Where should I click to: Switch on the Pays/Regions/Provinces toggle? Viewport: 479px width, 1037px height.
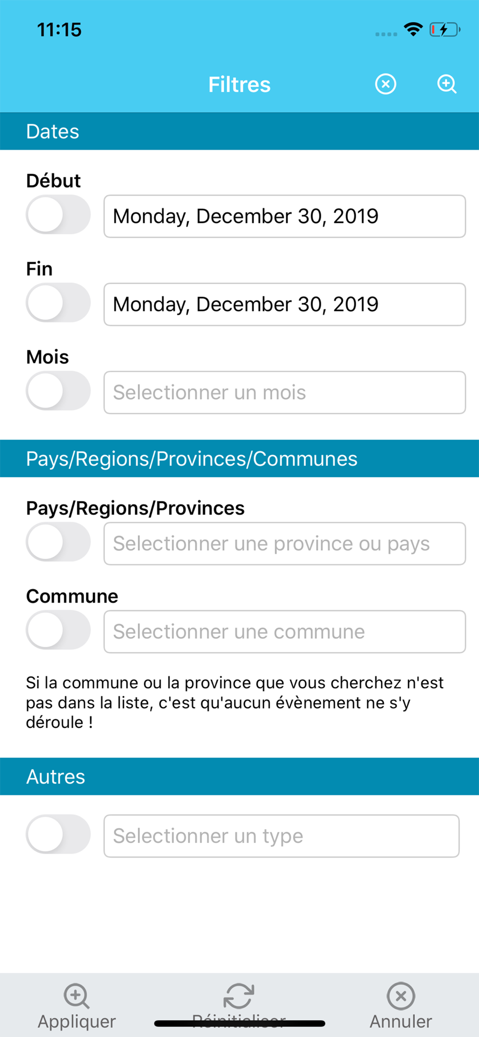pos(58,542)
